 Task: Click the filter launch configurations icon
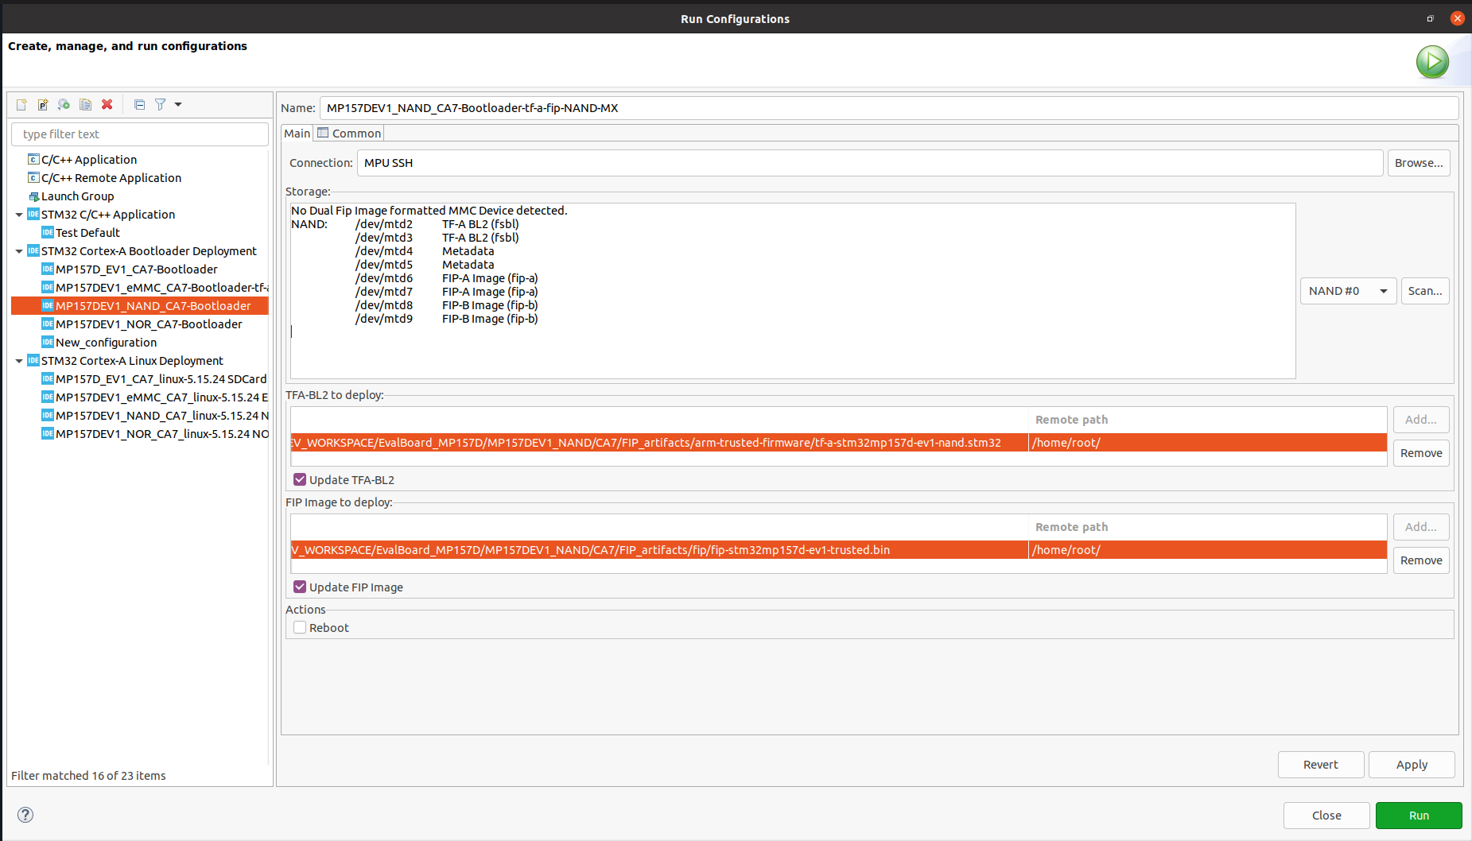click(161, 104)
